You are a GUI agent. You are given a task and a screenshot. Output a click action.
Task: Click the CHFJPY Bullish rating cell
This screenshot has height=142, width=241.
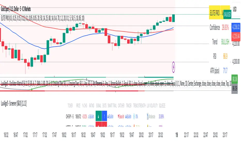pos(91,116)
